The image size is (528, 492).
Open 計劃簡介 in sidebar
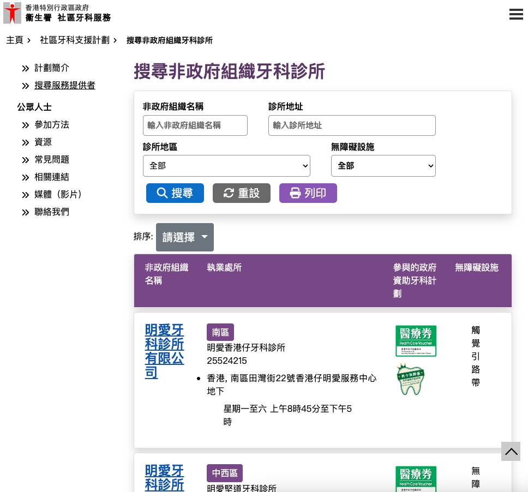point(51,68)
